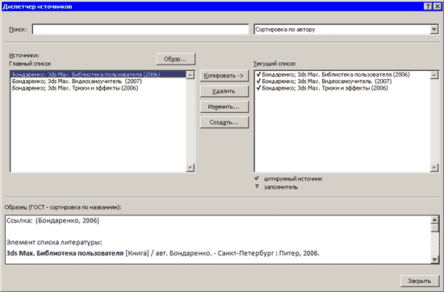Viewport: 444px width, 292px height.
Task: Click the Создать... button
Action: [224, 123]
